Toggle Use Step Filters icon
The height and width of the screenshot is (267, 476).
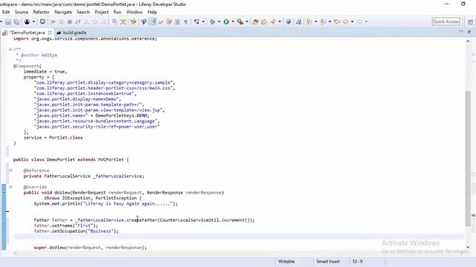pyautogui.click(x=123, y=22)
